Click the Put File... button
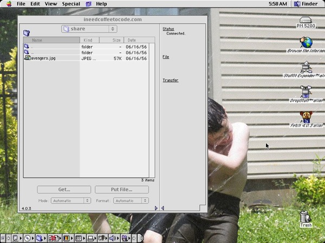325x243 pixels. pos(122,190)
